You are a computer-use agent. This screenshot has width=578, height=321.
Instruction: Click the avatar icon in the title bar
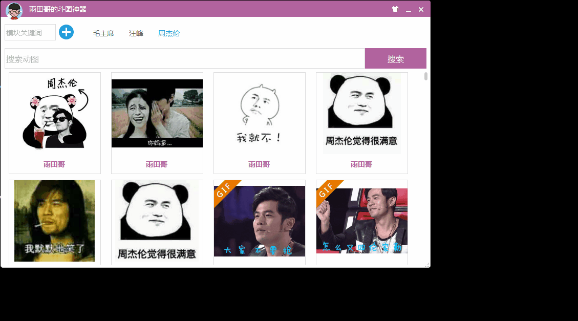(x=14, y=9)
